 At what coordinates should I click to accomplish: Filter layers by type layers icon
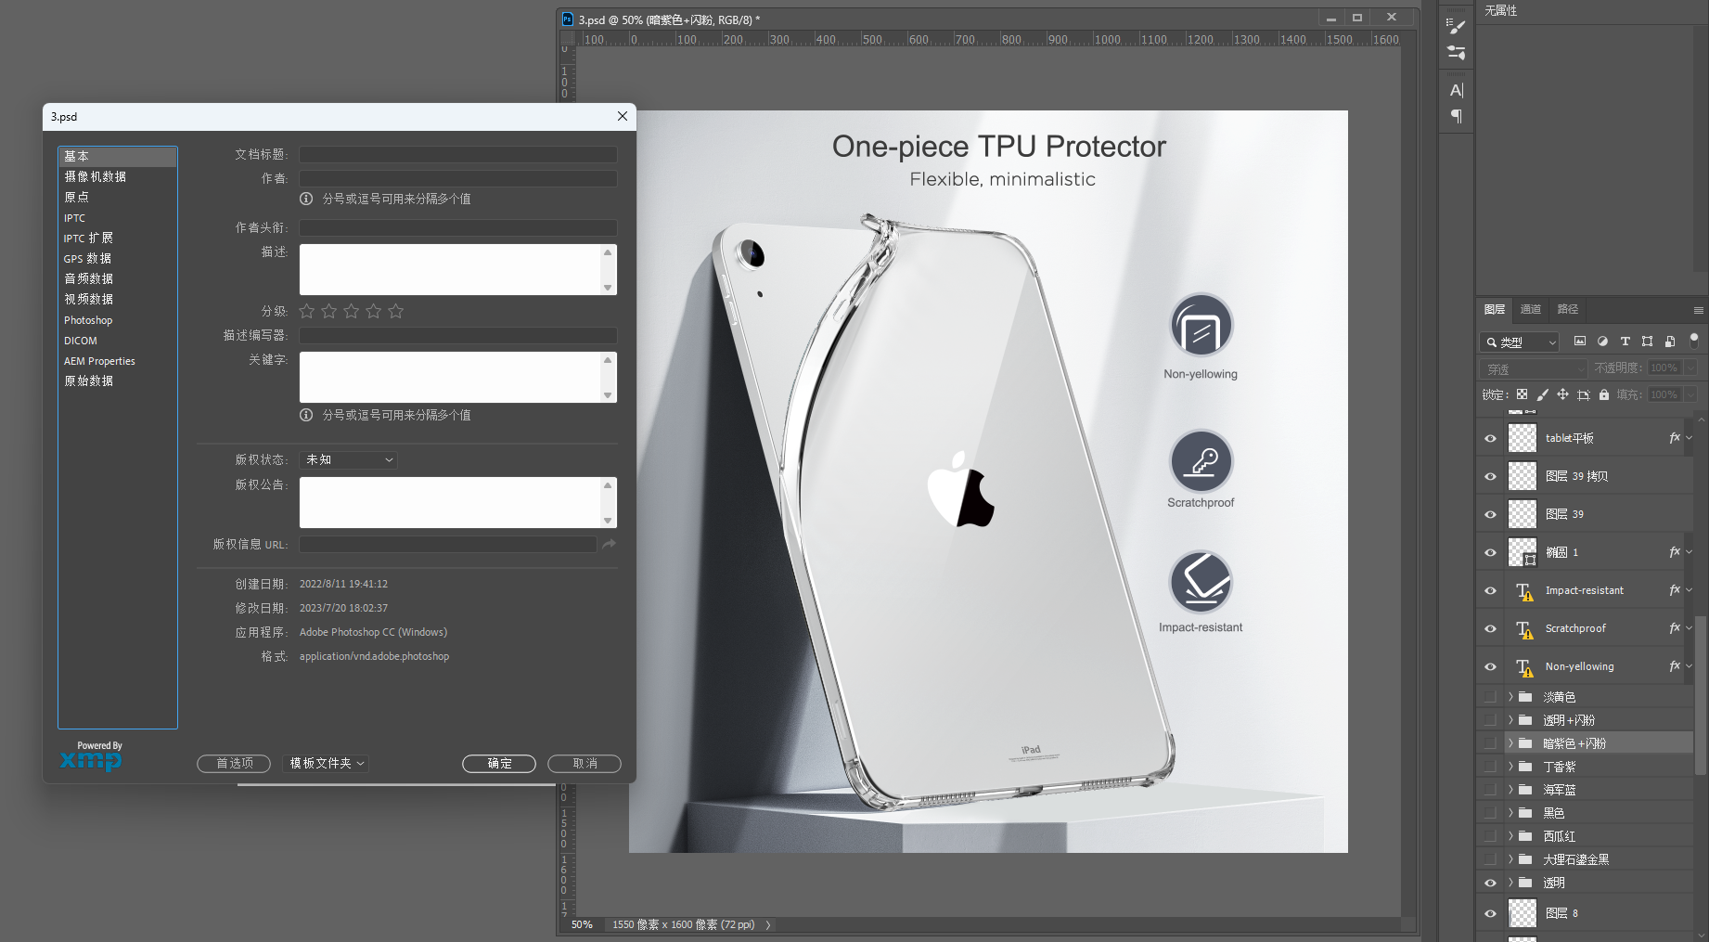(1625, 342)
